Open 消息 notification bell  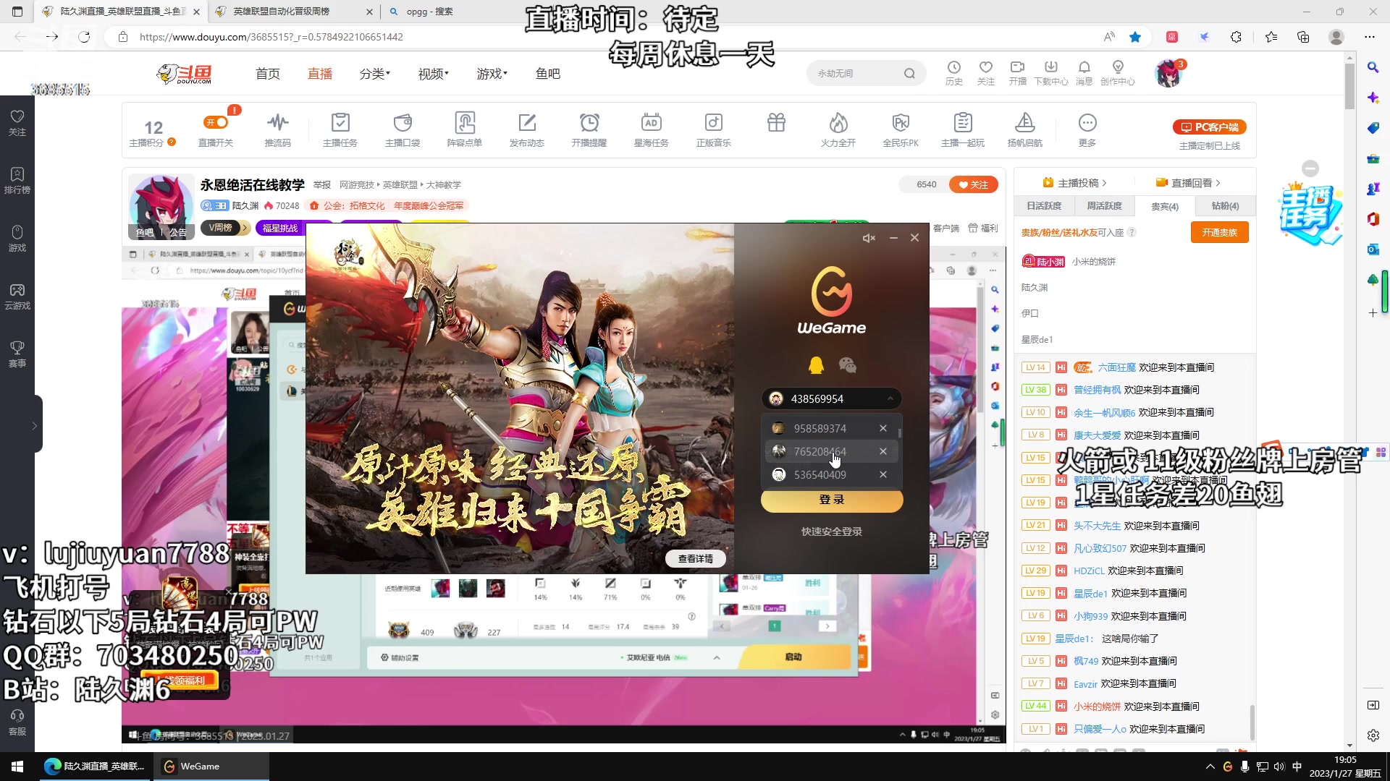click(1084, 72)
